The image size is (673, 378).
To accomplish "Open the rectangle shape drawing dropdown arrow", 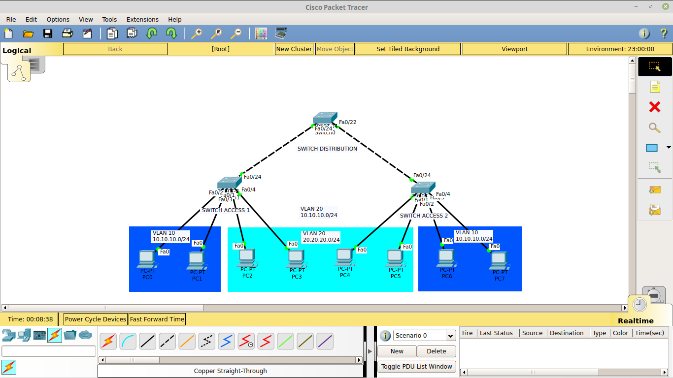I will tap(669, 147).
